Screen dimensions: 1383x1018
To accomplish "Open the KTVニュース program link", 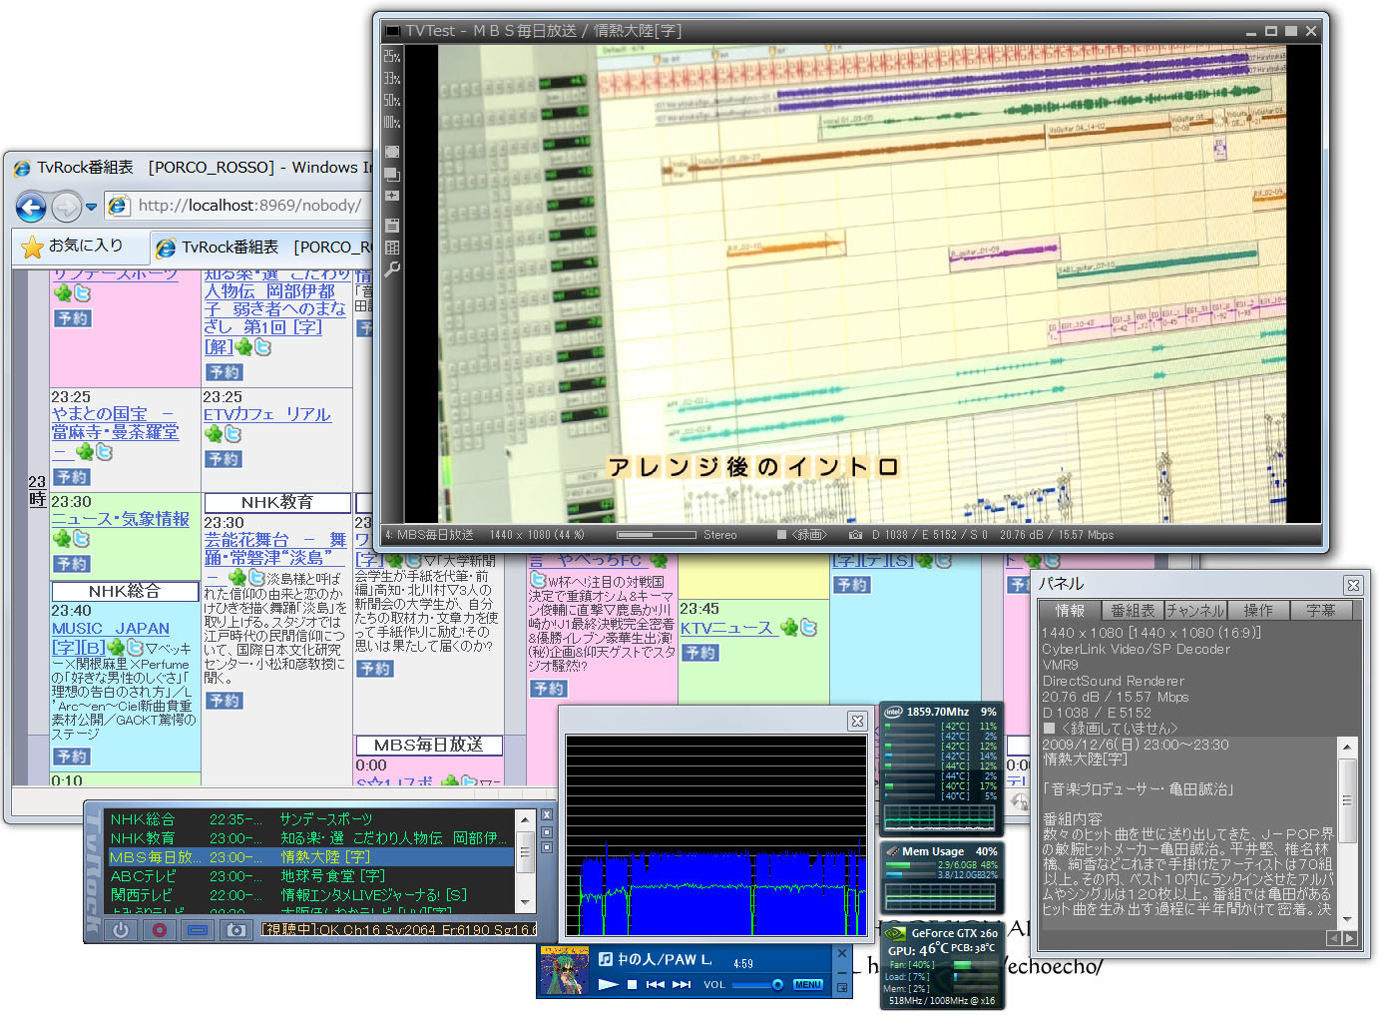I will click(726, 628).
